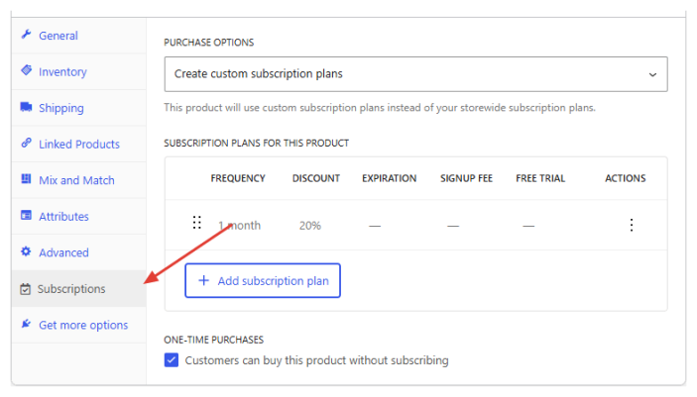This screenshot has width=697, height=397.
Task: Select the 1 month plan row
Action: point(415,225)
